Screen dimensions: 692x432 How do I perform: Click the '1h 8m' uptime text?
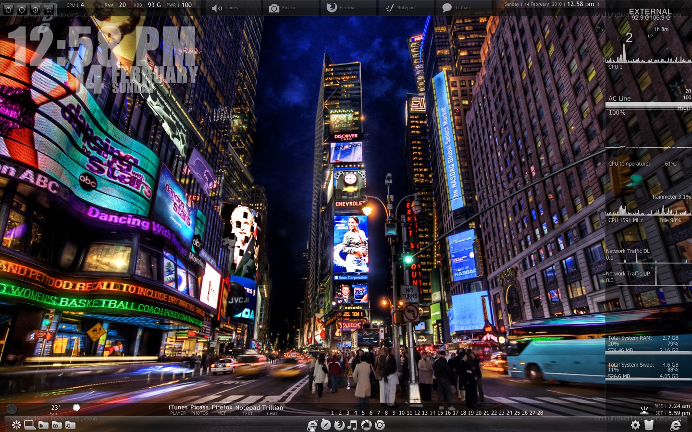click(661, 29)
